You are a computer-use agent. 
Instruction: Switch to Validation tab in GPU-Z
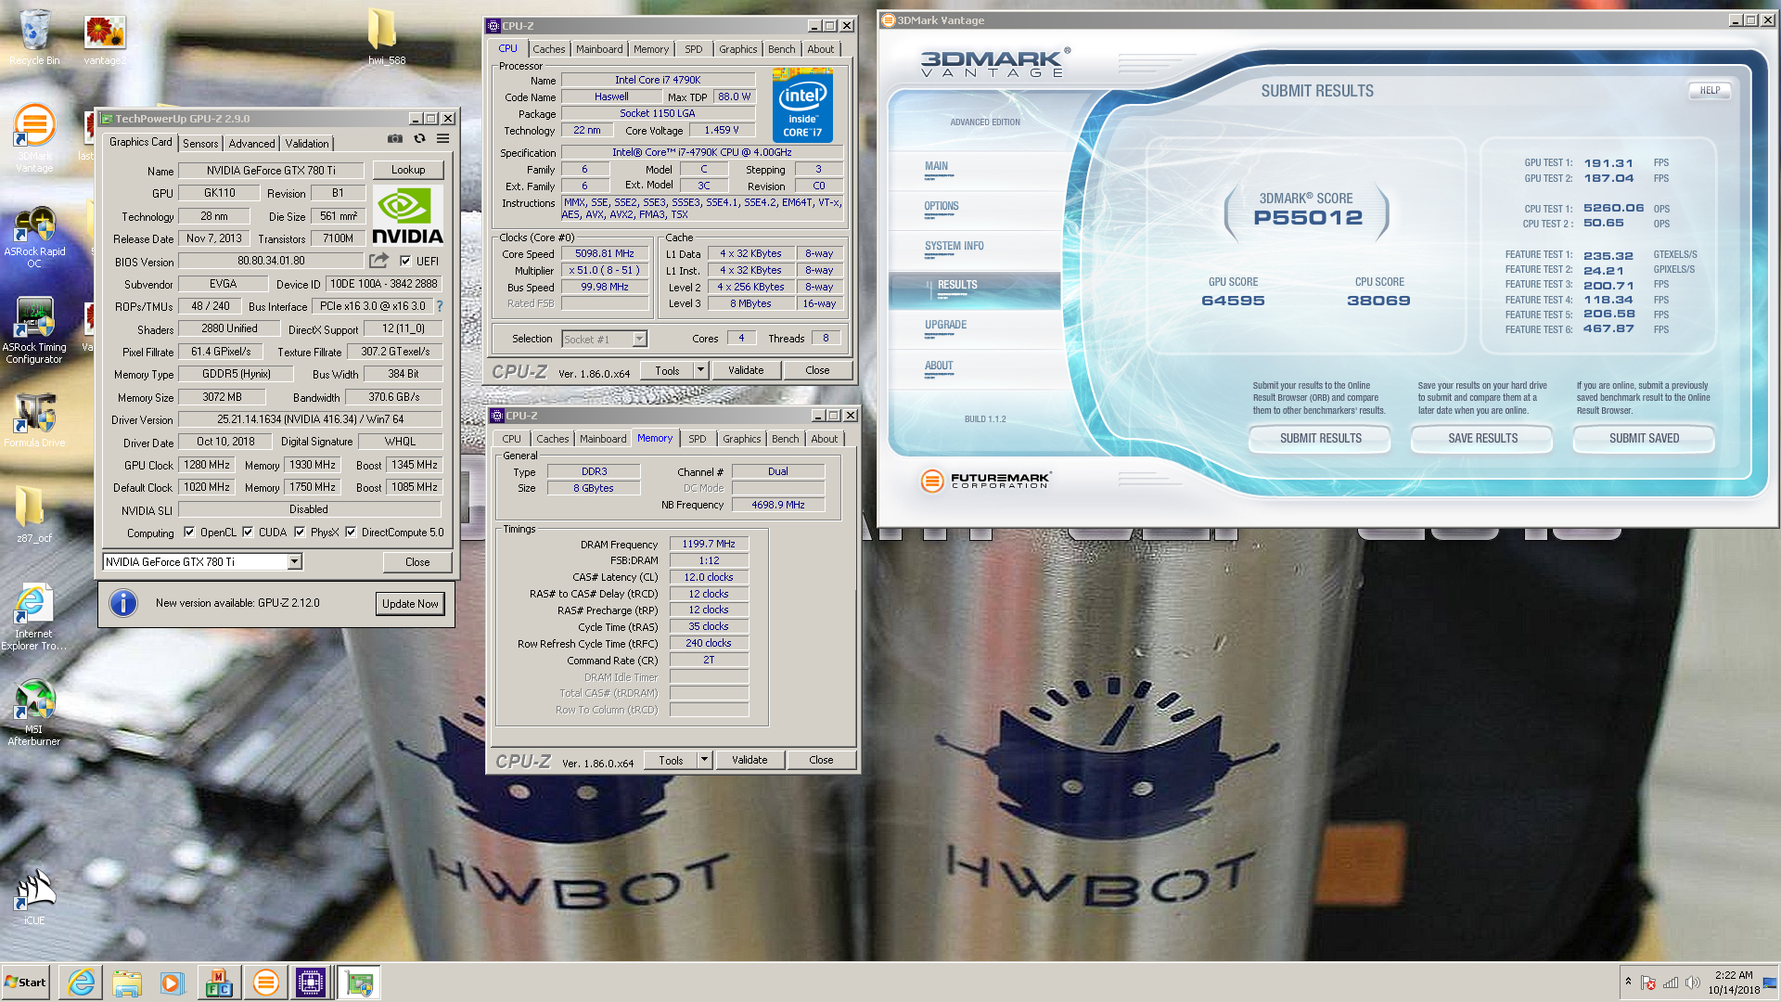click(x=307, y=144)
